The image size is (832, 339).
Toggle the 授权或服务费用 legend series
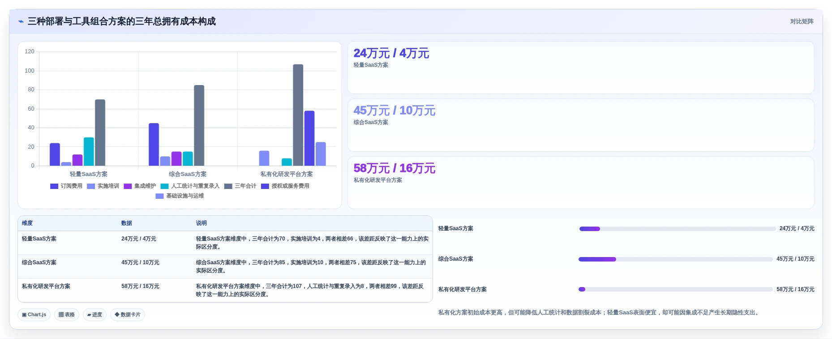coord(285,186)
